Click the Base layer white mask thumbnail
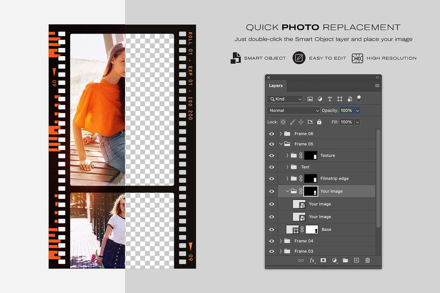The width and height of the screenshot is (440, 293). click(x=312, y=230)
